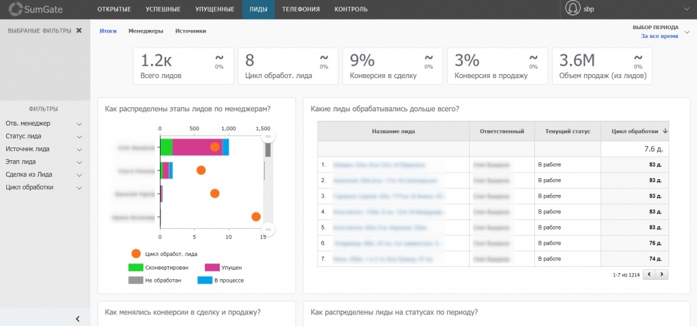Open the Конверсия в продажу card
Screen dimensions: 697x326
tap(498, 66)
